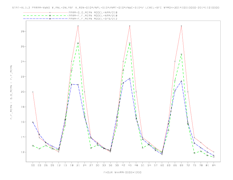
Task: Click the x-axis forecast hour label 03
Action: (x=39, y=165)
